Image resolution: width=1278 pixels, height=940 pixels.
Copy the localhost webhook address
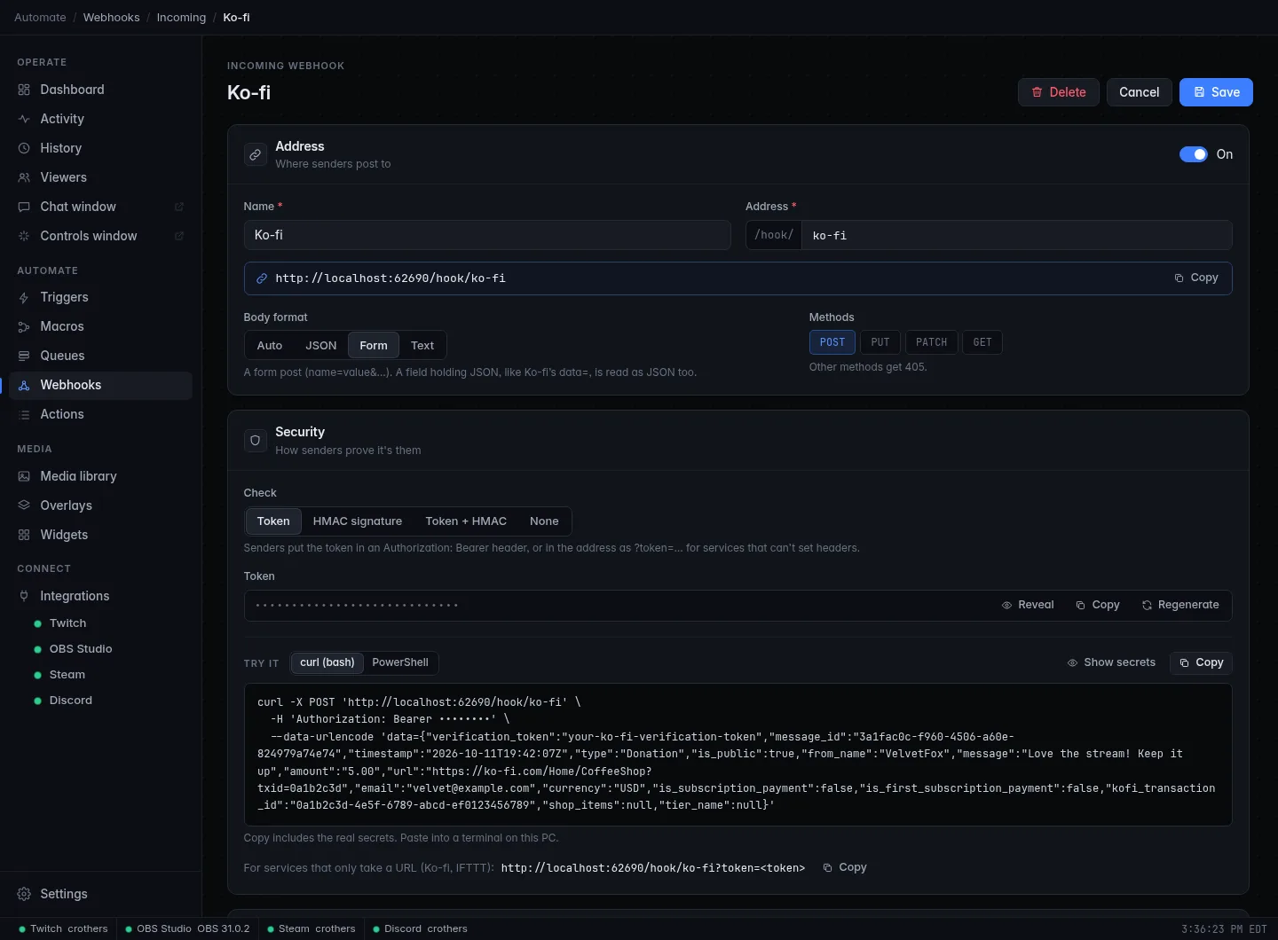pos(1196,278)
